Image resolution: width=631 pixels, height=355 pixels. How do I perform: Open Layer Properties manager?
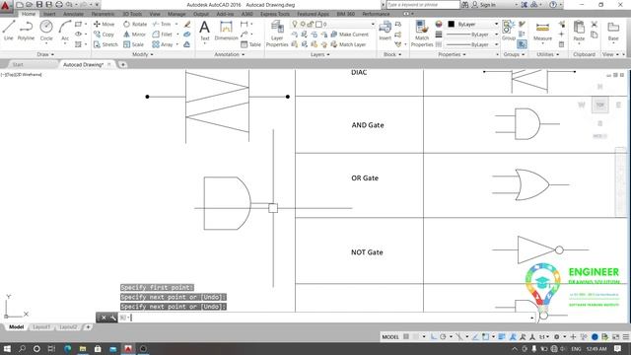277,34
